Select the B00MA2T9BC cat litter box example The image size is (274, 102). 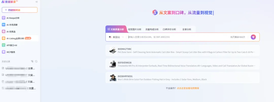(182, 50)
